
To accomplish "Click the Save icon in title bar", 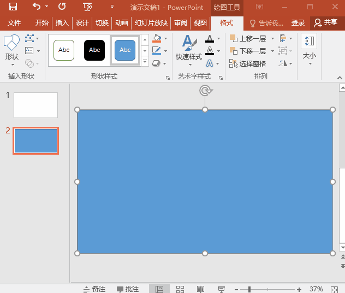I will click(x=13, y=7).
